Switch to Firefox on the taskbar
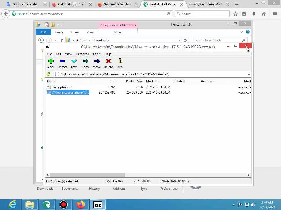The image size is (281, 210). click(x=81, y=205)
